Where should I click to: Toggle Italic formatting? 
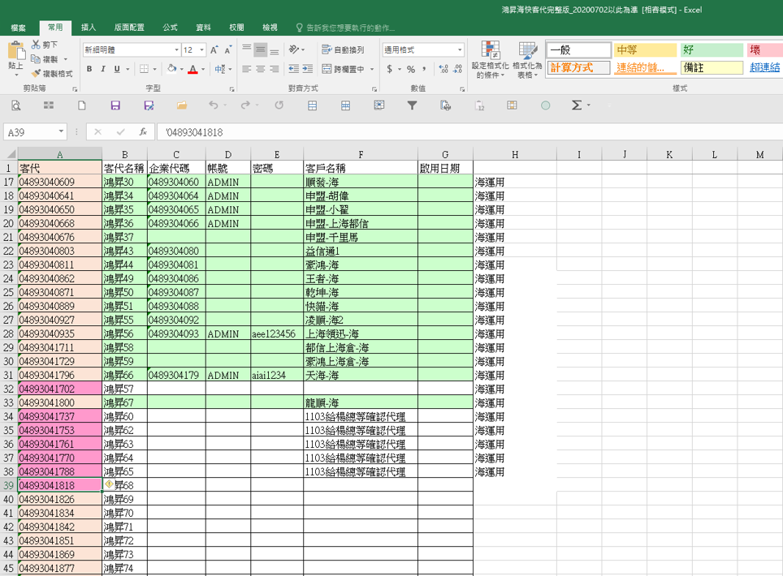click(103, 70)
